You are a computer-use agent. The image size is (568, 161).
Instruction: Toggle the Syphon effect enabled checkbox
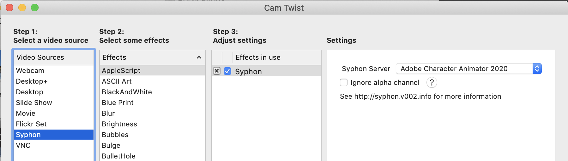pyautogui.click(x=227, y=71)
